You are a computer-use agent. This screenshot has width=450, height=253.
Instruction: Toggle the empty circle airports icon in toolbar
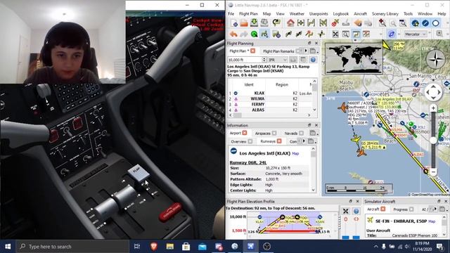tap(436, 23)
